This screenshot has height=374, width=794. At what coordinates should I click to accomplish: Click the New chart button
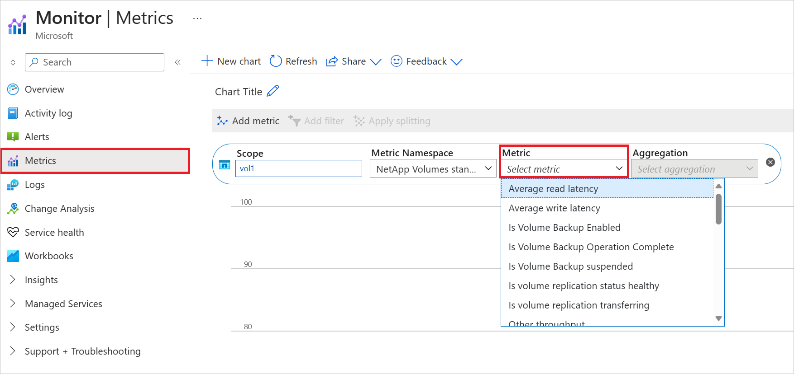tap(231, 61)
